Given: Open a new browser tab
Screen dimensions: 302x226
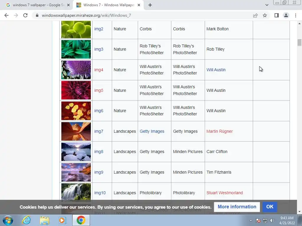Looking at the screenshot, I should tap(150, 5).
